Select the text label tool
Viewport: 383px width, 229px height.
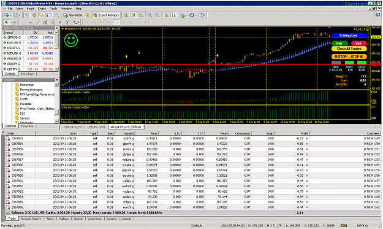click(67, 22)
